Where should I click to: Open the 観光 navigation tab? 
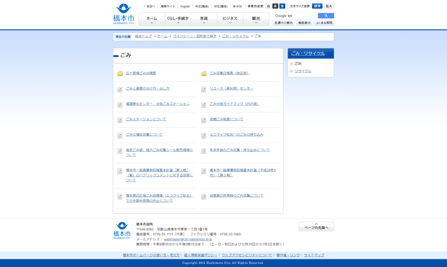tap(256, 19)
